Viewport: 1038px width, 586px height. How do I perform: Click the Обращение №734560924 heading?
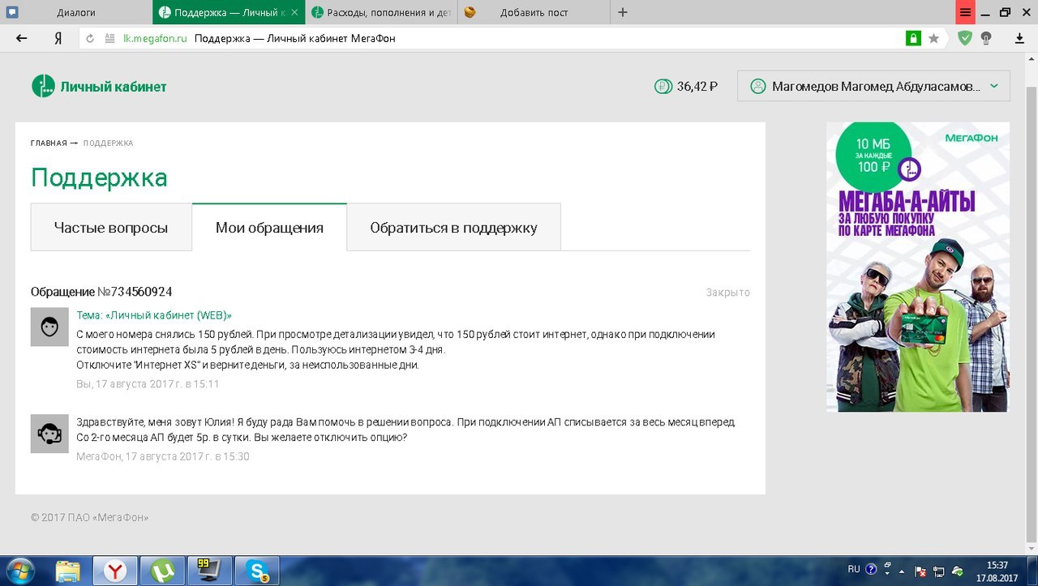click(x=101, y=292)
